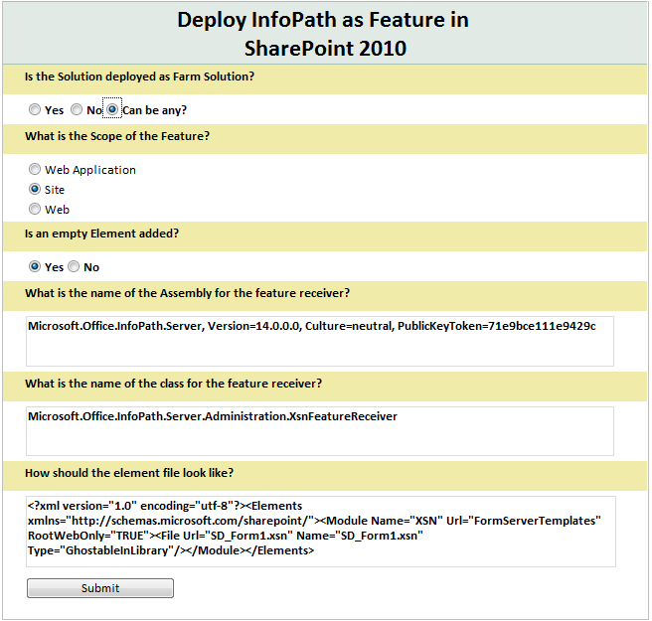Image resolution: width=652 pixels, height=621 pixels.
Task: Choose the 'Can be any?' radio option
Action: (x=112, y=109)
